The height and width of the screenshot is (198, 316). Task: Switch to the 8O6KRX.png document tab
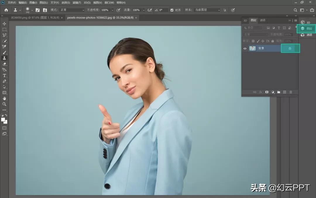pos(35,17)
